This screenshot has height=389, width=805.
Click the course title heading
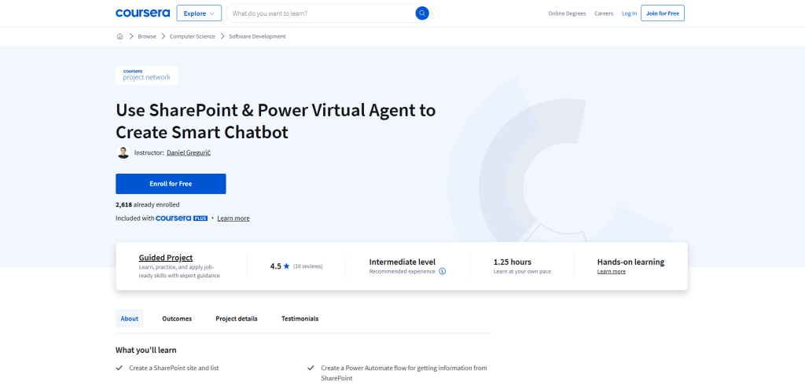pyautogui.click(x=276, y=121)
